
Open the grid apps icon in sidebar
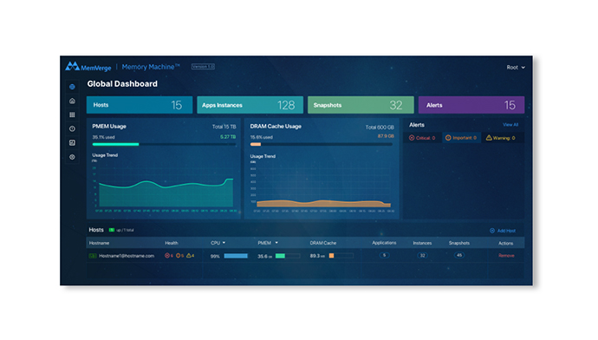coord(72,114)
